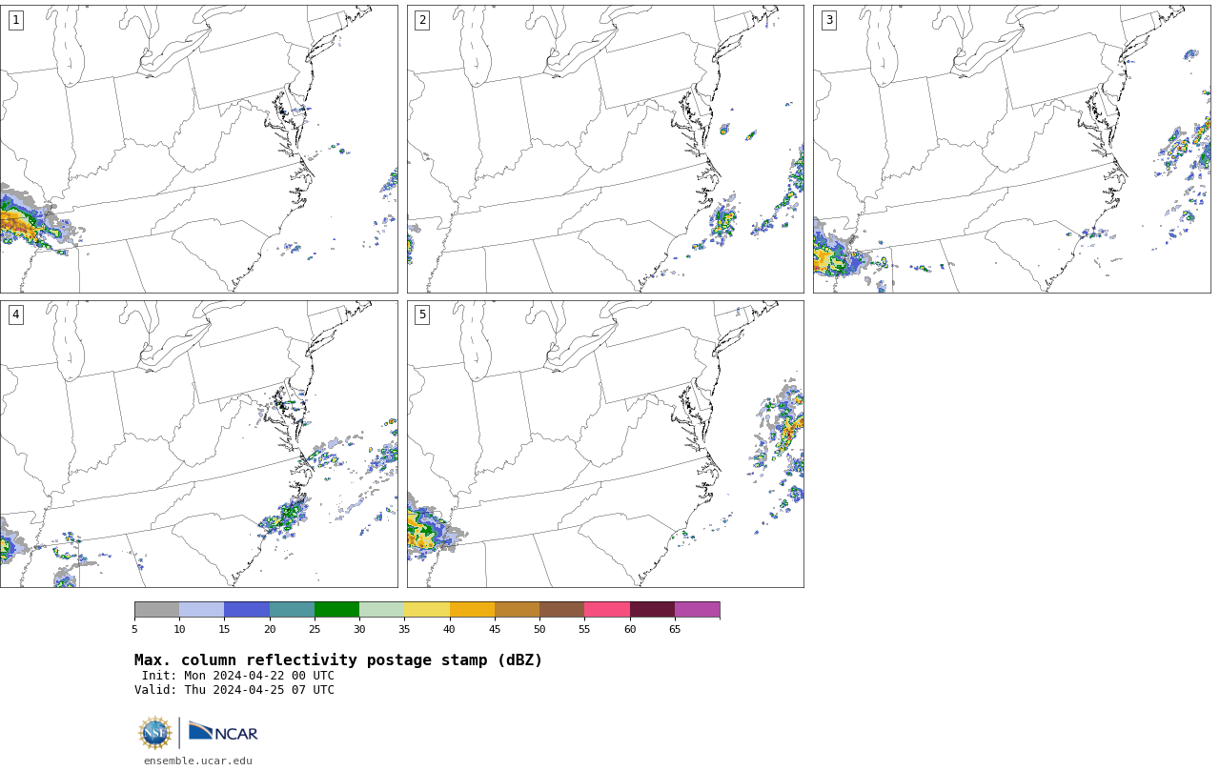
Task: Click the colorbar tick label 65
Action: coord(675,629)
